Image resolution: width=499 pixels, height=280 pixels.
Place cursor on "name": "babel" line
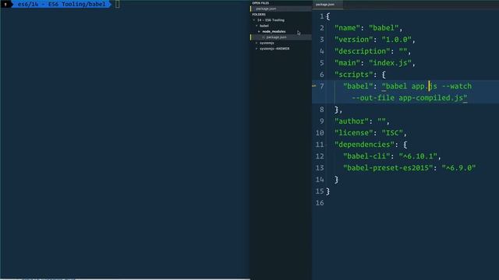pos(368,28)
